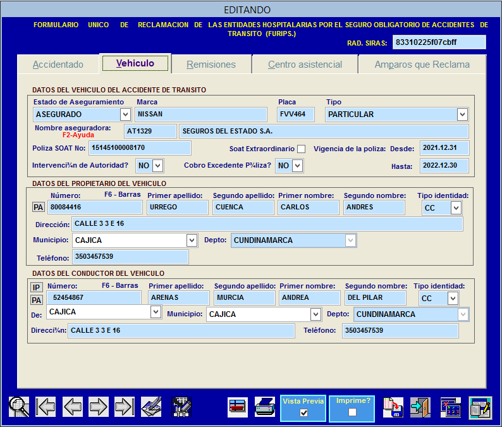The height and width of the screenshot is (427, 502).
Task: Open the owner's Municipio CAJICA dropdown
Action: [192, 240]
